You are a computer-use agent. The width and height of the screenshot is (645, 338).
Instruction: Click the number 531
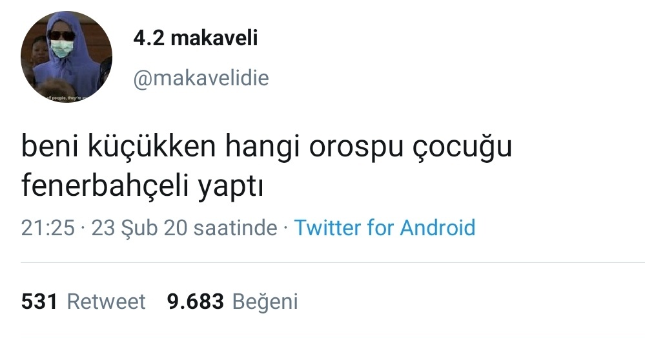(x=39, y=301)
